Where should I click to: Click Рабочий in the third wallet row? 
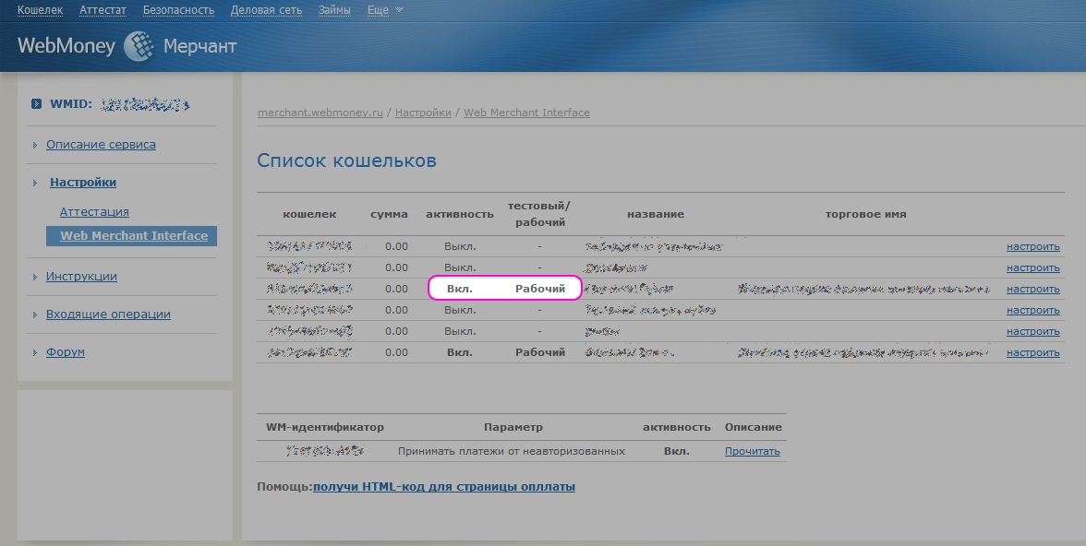coord(540,289)
